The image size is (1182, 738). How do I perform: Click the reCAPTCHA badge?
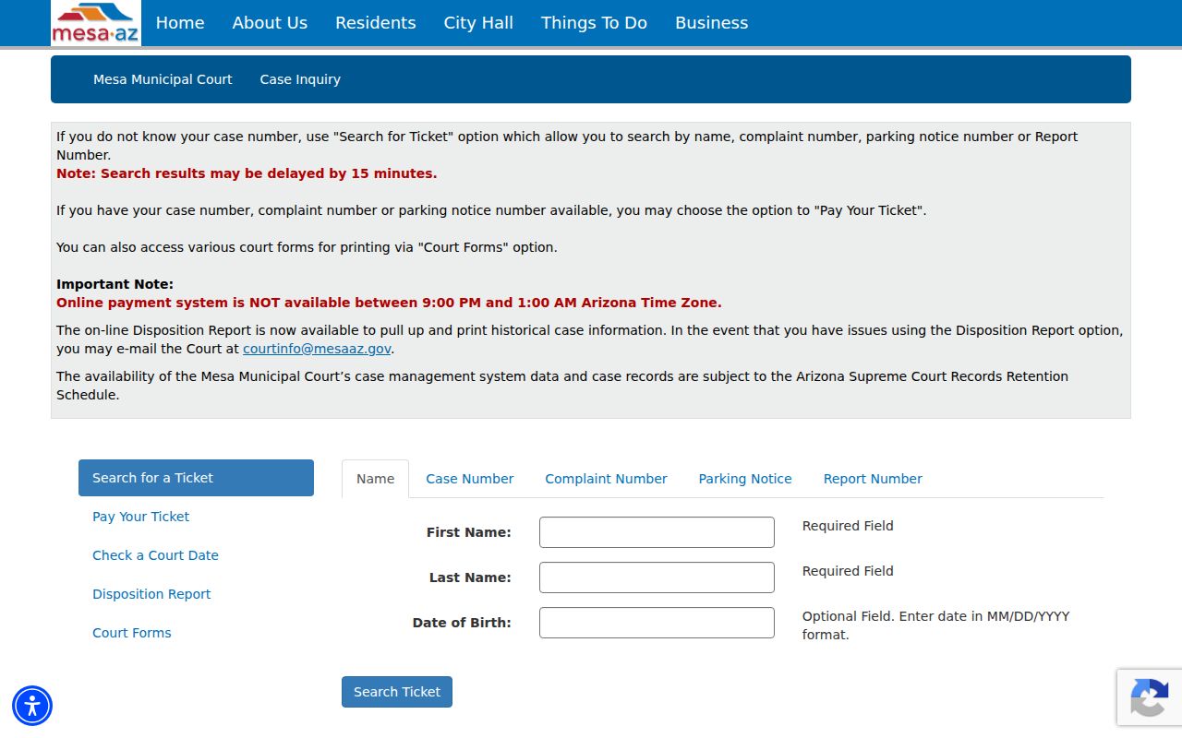tap(1150, 696)
